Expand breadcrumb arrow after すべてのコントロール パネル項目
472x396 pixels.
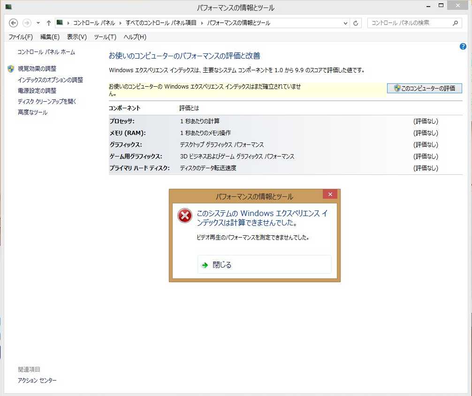(202, 23)
